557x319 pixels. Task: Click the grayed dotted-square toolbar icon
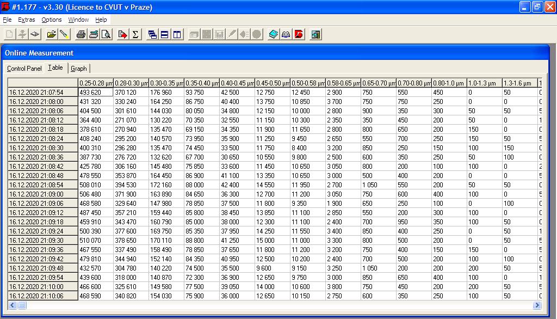tap(207, 34)
